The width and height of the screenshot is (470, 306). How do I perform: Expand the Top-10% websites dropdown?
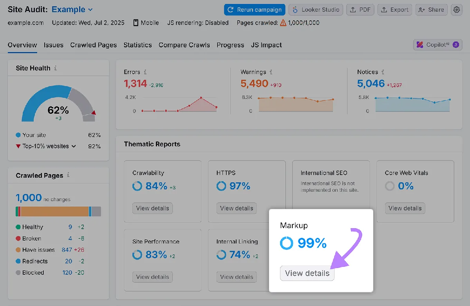click(49, 146)
